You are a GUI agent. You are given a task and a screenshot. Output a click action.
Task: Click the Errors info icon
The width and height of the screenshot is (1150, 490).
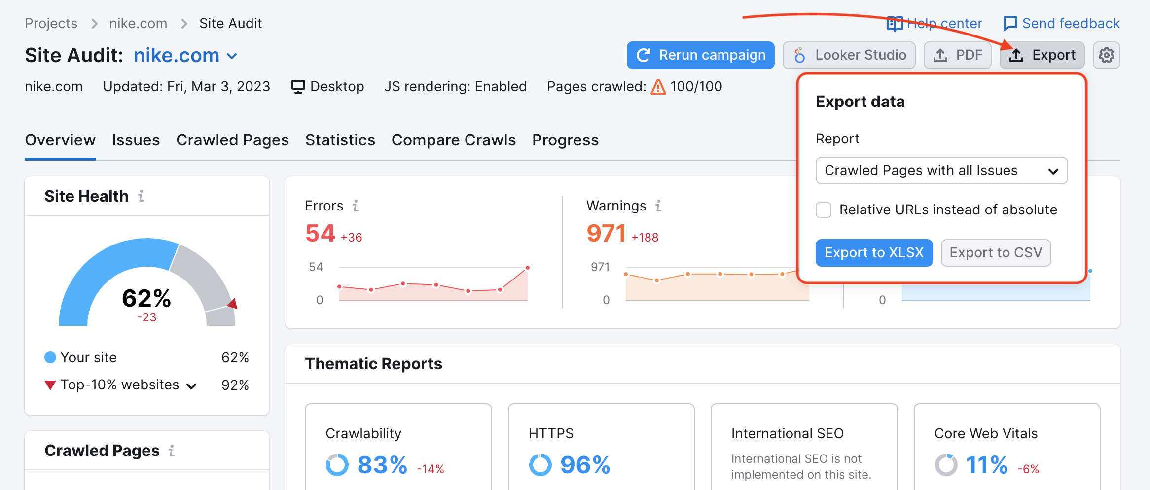coord(356,206)
